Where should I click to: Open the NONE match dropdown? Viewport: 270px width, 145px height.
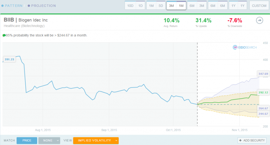(49, 140)
